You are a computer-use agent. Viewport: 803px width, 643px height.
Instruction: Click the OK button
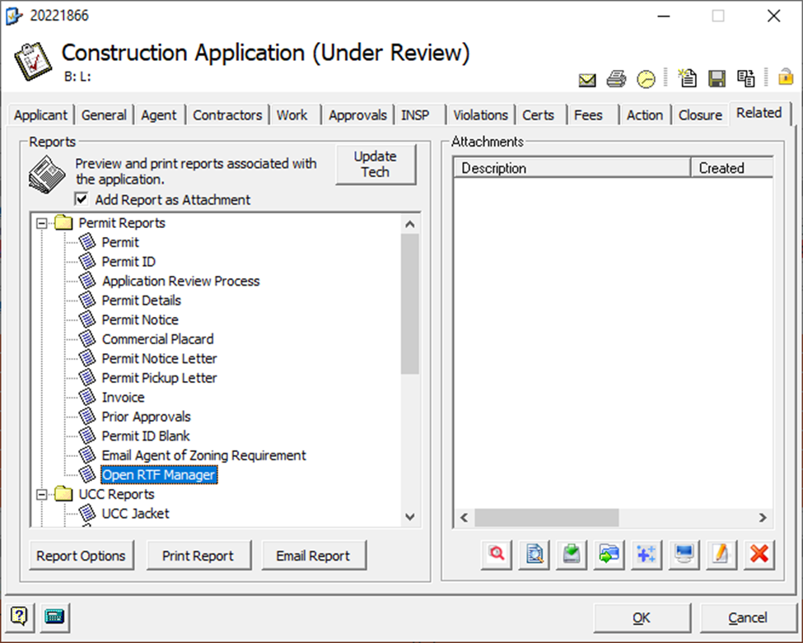coord(642,618)
